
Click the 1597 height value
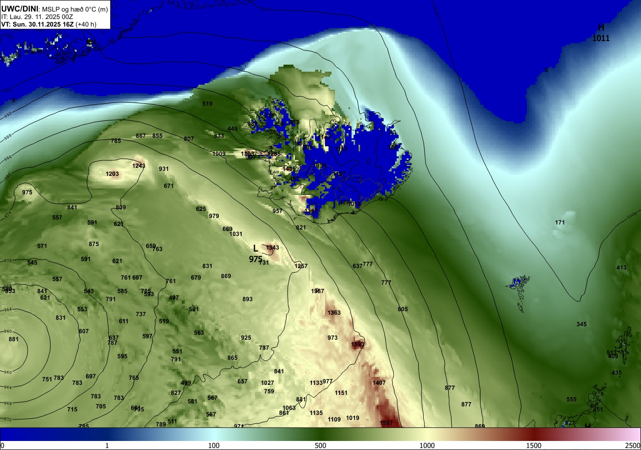pos(386,423)
